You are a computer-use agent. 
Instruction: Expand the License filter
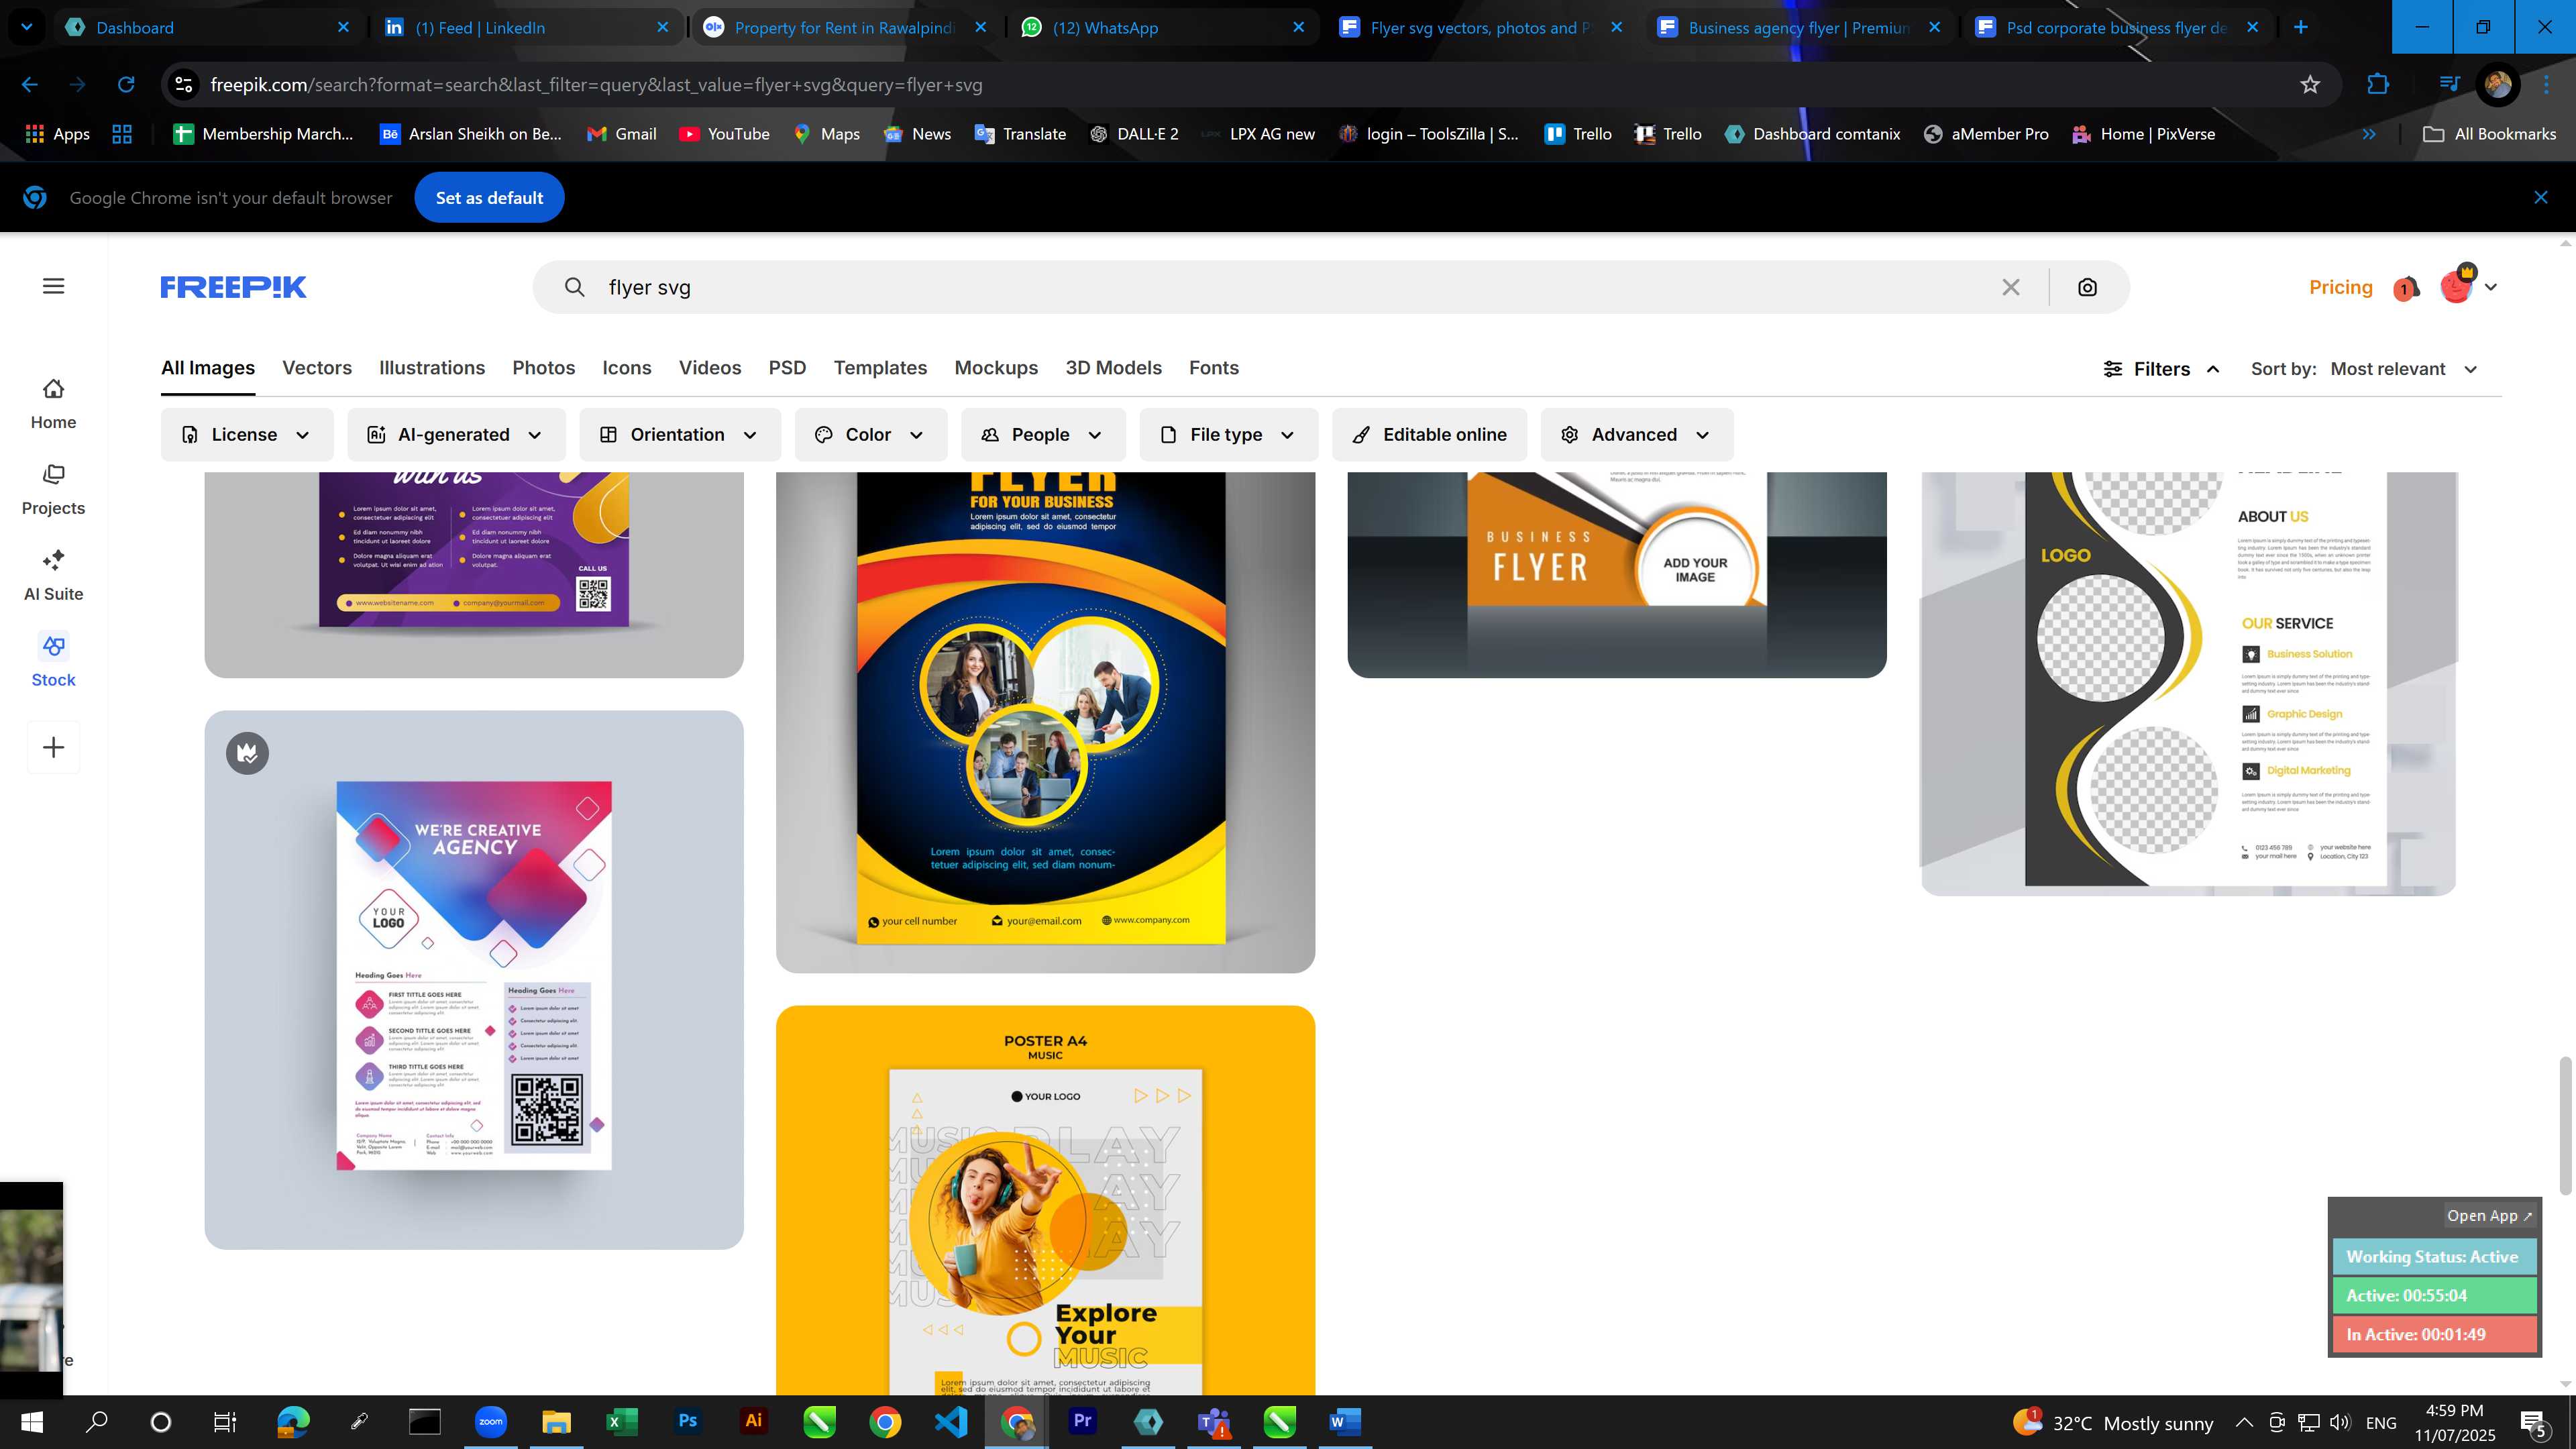pyautogui.click(x=246, y=435)
